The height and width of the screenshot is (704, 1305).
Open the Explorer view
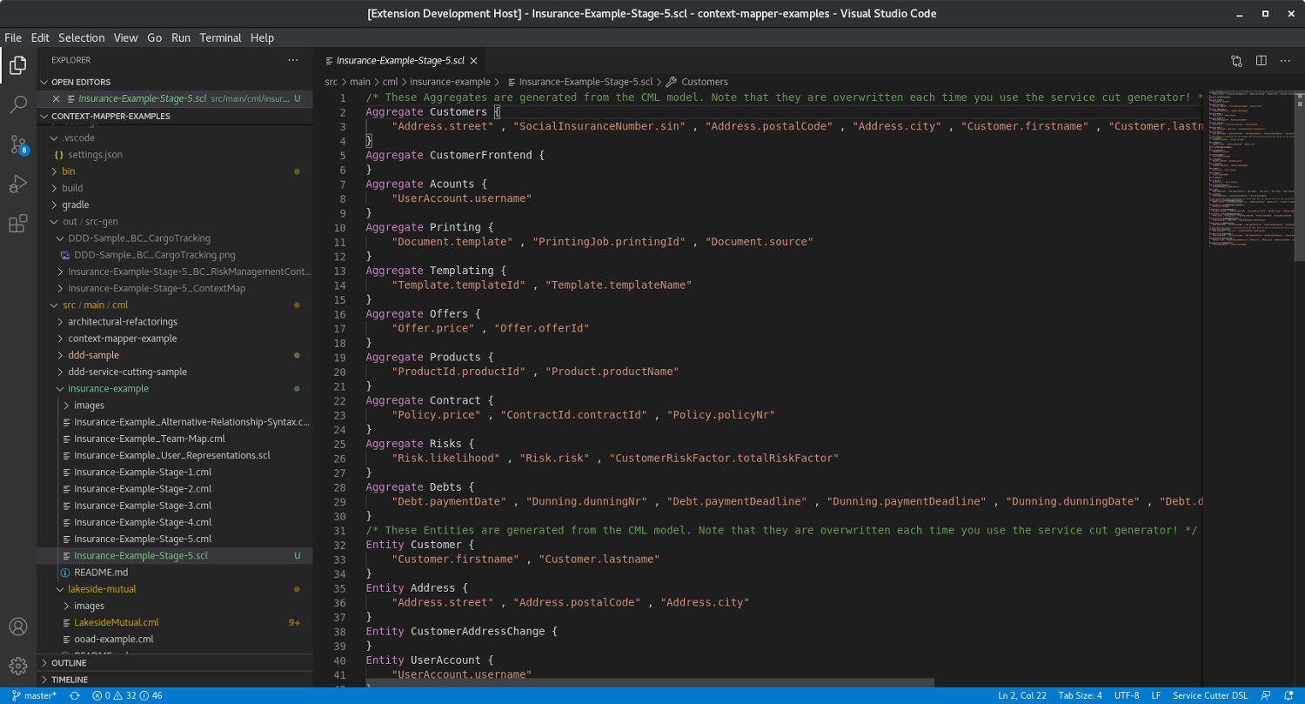pyautogui.click(x=17, y=65)
